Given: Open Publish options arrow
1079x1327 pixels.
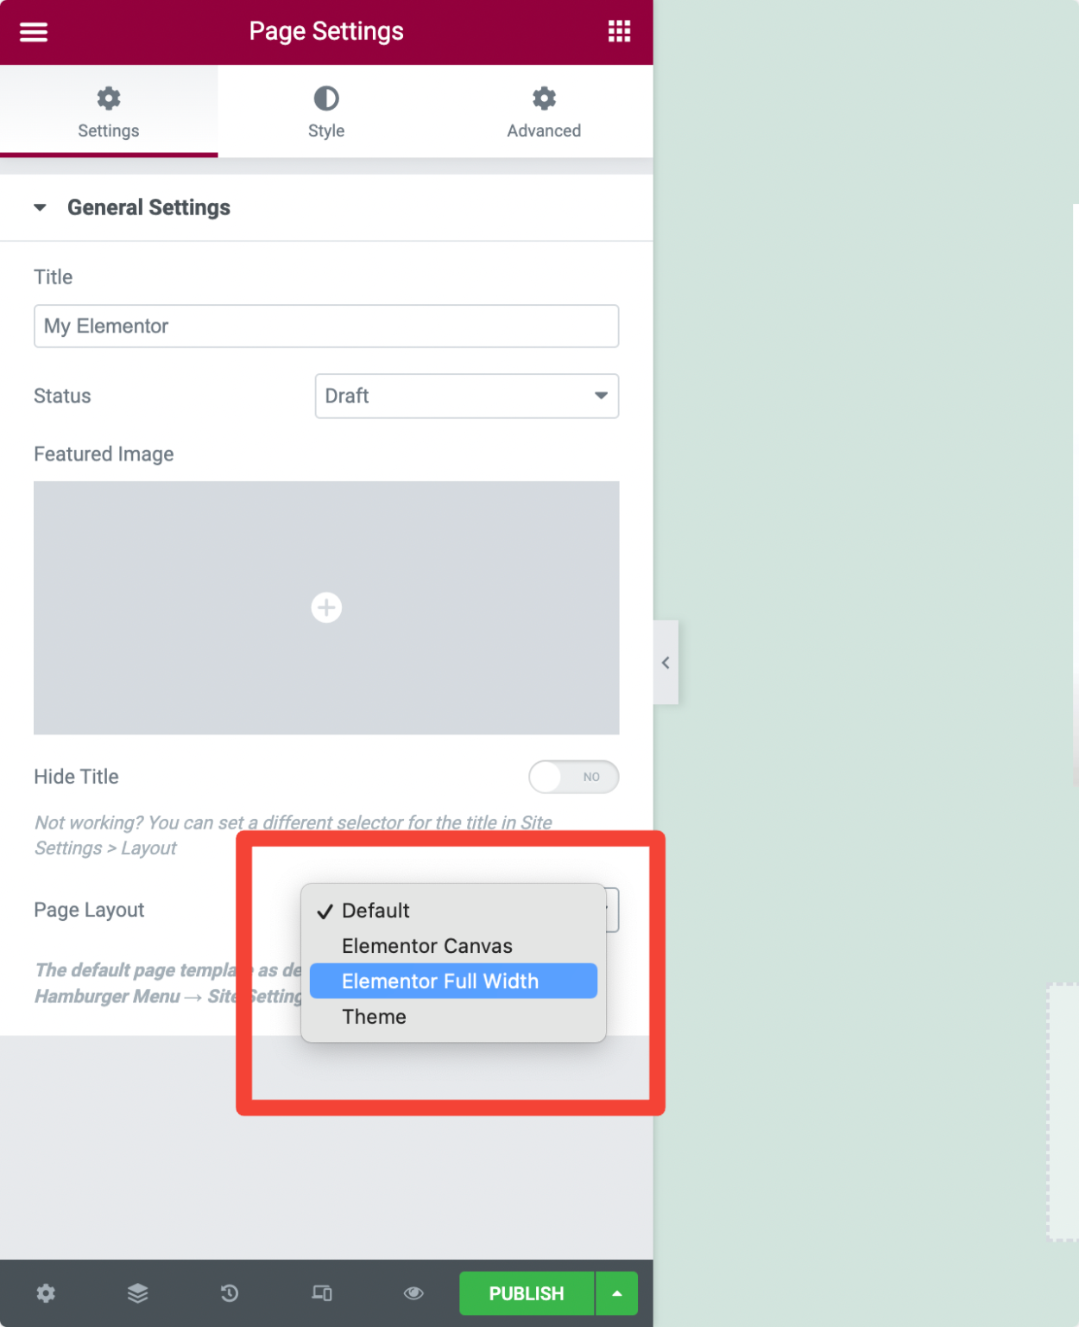Looking at the screenshot, I should (x=616, y=1293).
